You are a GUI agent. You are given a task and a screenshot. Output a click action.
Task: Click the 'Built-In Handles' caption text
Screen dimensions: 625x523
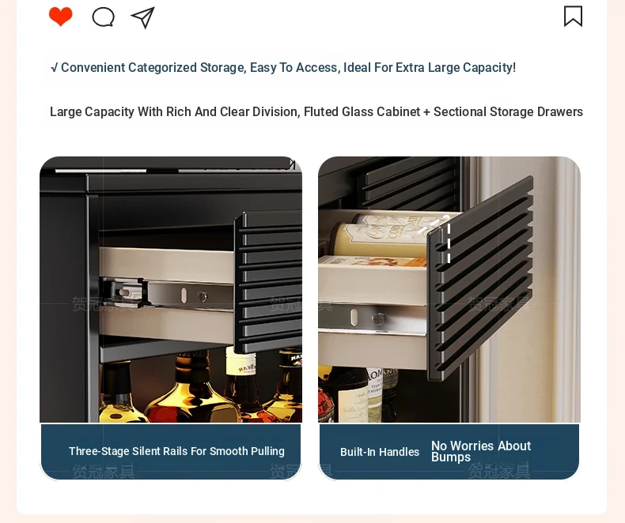[380, 452]
